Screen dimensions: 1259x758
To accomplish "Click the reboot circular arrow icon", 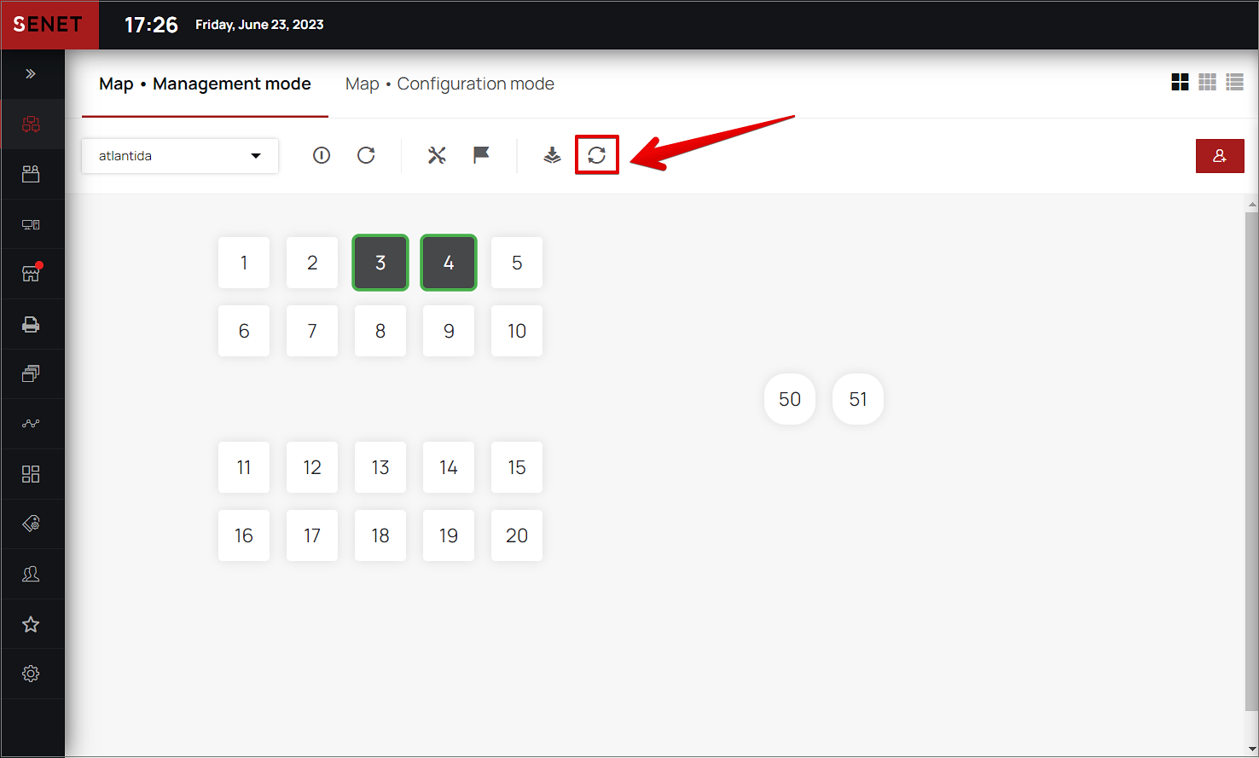I will pos(366,155).
